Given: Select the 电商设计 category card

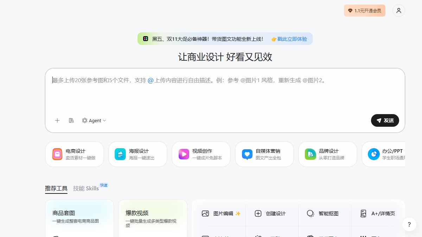Looking at the screenshot, I should [x=75, y=154].
